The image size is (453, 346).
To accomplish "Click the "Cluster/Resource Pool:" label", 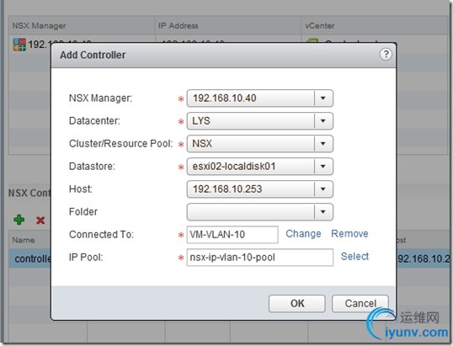I will pyautogui.click(x=120, y=144).
